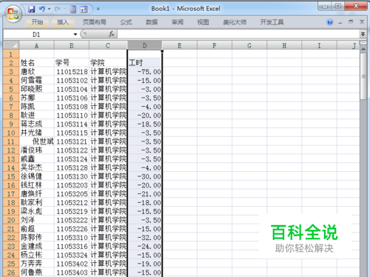Select the cell showing -75.00
Viewport: 370px width, 277px height.
pyautogui.click(x=144, y=72)
